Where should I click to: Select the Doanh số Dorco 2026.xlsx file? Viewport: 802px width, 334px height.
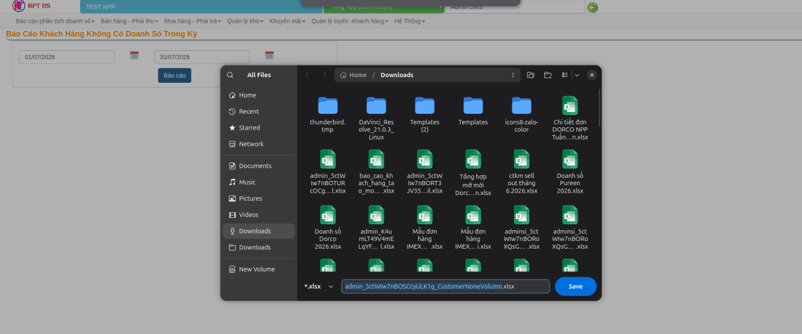click(x=328, y=227)
